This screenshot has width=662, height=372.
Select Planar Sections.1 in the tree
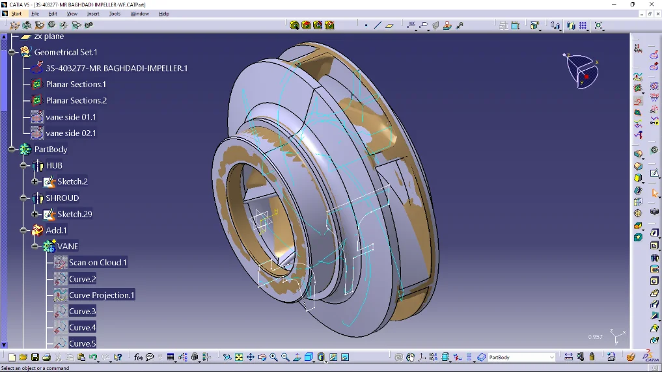[76, 85]
